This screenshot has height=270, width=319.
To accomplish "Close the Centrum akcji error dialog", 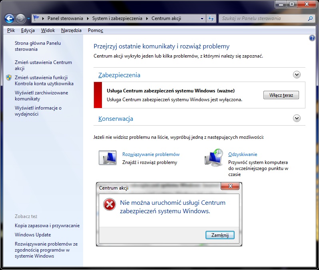I will click(230, 186).
